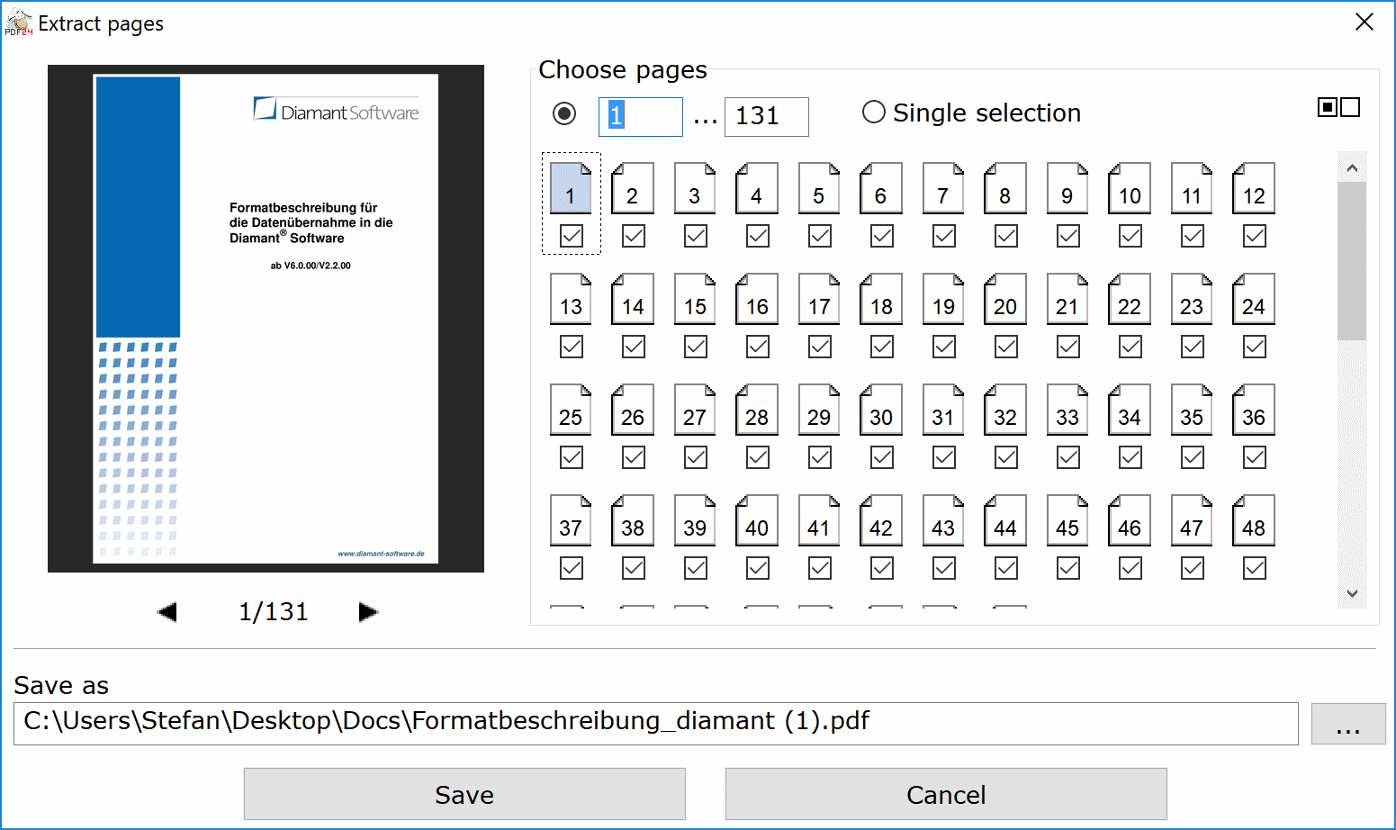This screenshot has height=830, width=1396.
Task: Select the page 12 thumbnail icon
Action: 1253,189
